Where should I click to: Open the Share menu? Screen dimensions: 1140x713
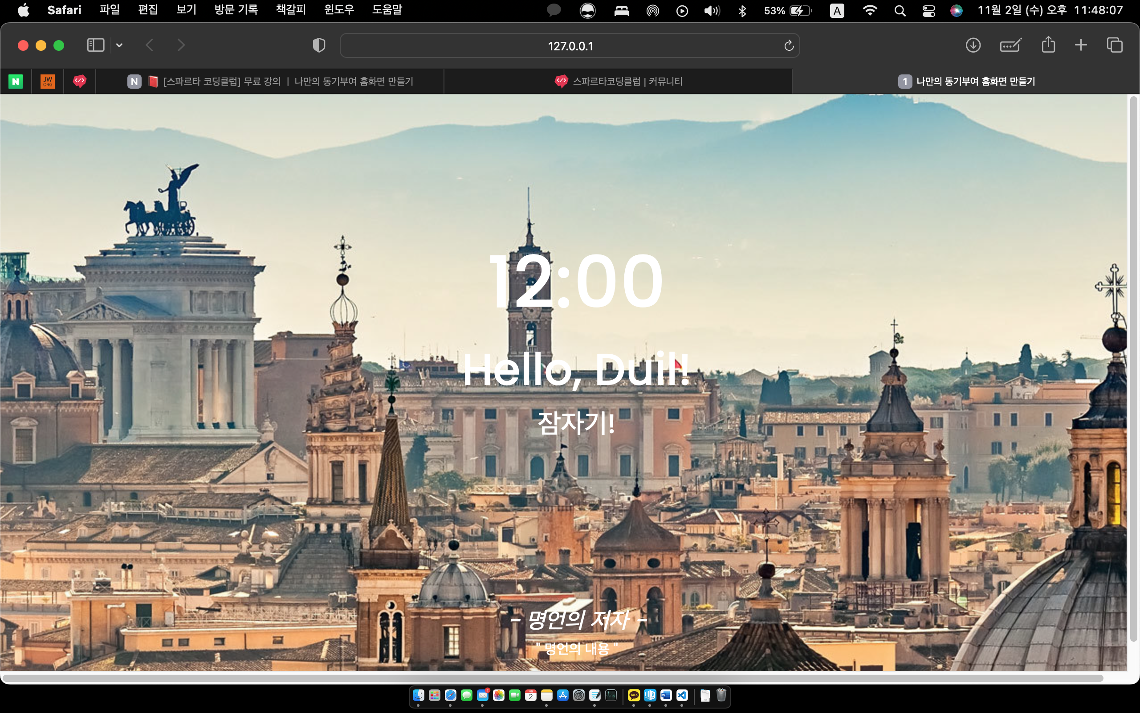tap(1048, 45)
